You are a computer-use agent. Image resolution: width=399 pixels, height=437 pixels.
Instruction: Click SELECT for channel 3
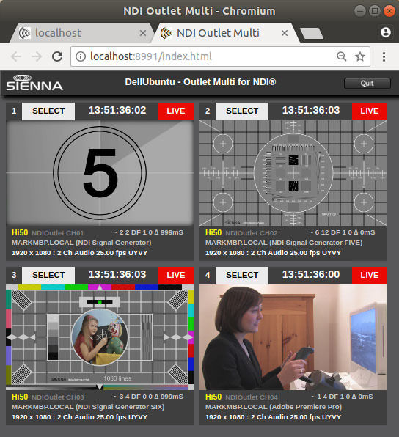click(x=48, y=275)
